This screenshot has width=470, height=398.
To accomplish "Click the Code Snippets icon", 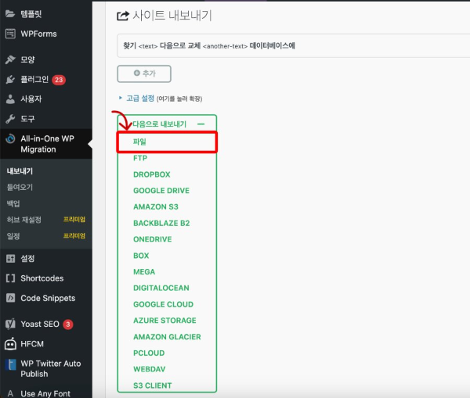I will 10,298.
